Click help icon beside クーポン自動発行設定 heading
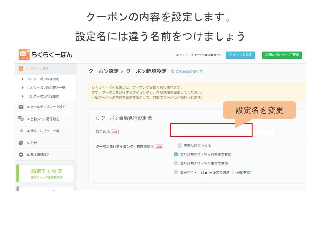The width and height of the screenshot is (321, 241). click(x=150, y=118)
